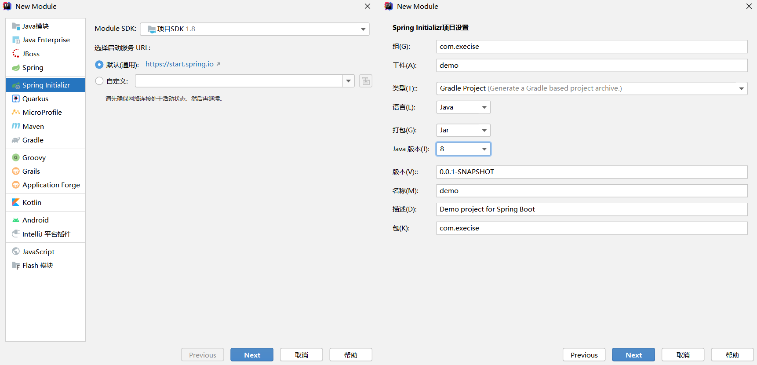Image resolution: width=757 pixels, height=365 pixels.
Task: Click the Flash 模块 icon
Action: 16,265
